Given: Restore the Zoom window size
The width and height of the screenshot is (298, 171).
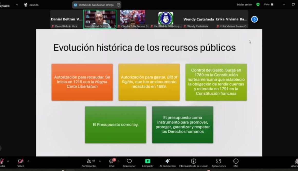Looking at the screenshot, I should coord(293,4).
